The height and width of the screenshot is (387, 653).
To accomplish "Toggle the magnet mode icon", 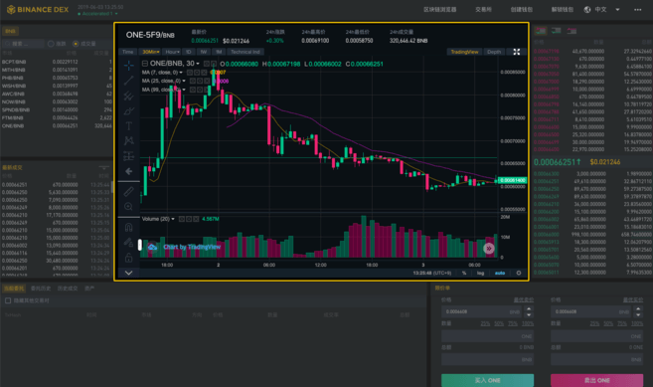I will (128, 227).
